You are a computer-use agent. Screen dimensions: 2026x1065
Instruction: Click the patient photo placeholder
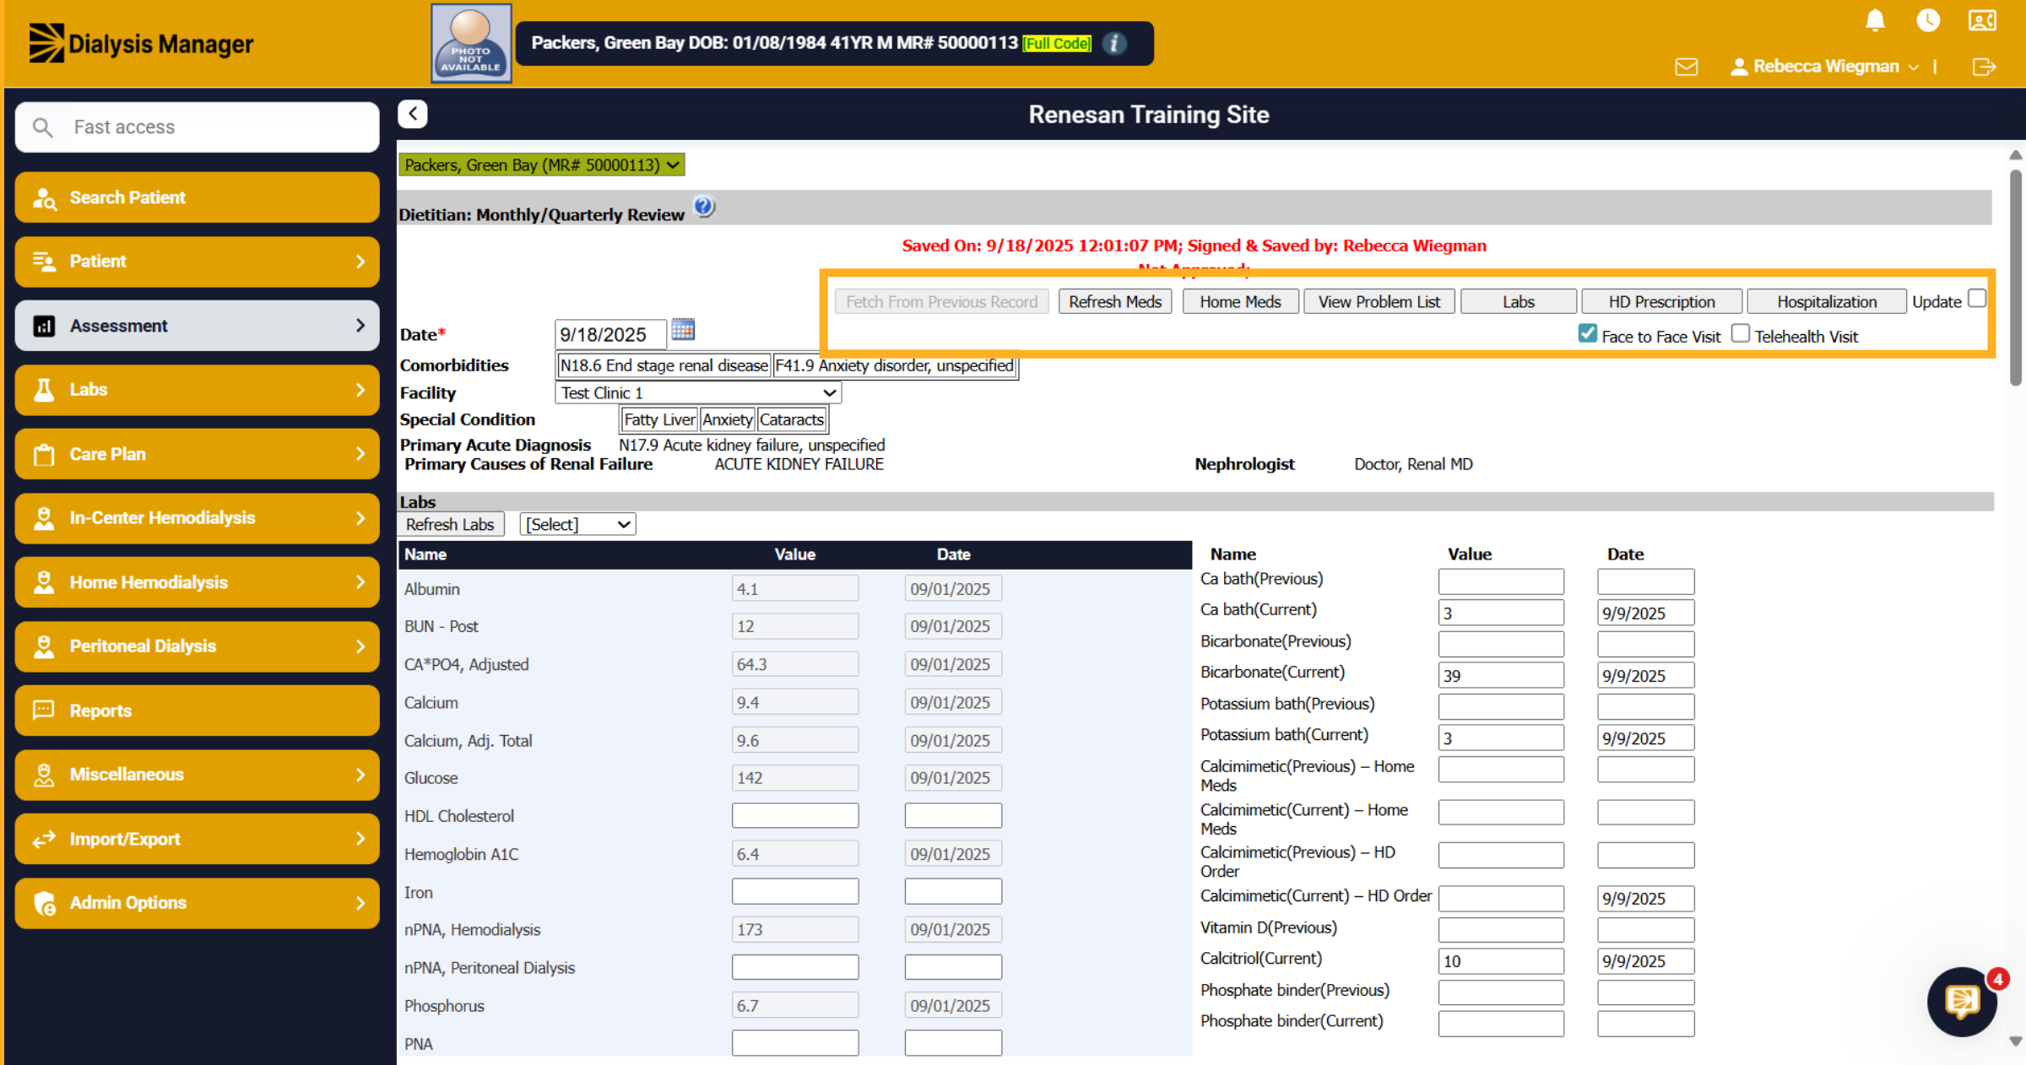(x=471, y=43)
